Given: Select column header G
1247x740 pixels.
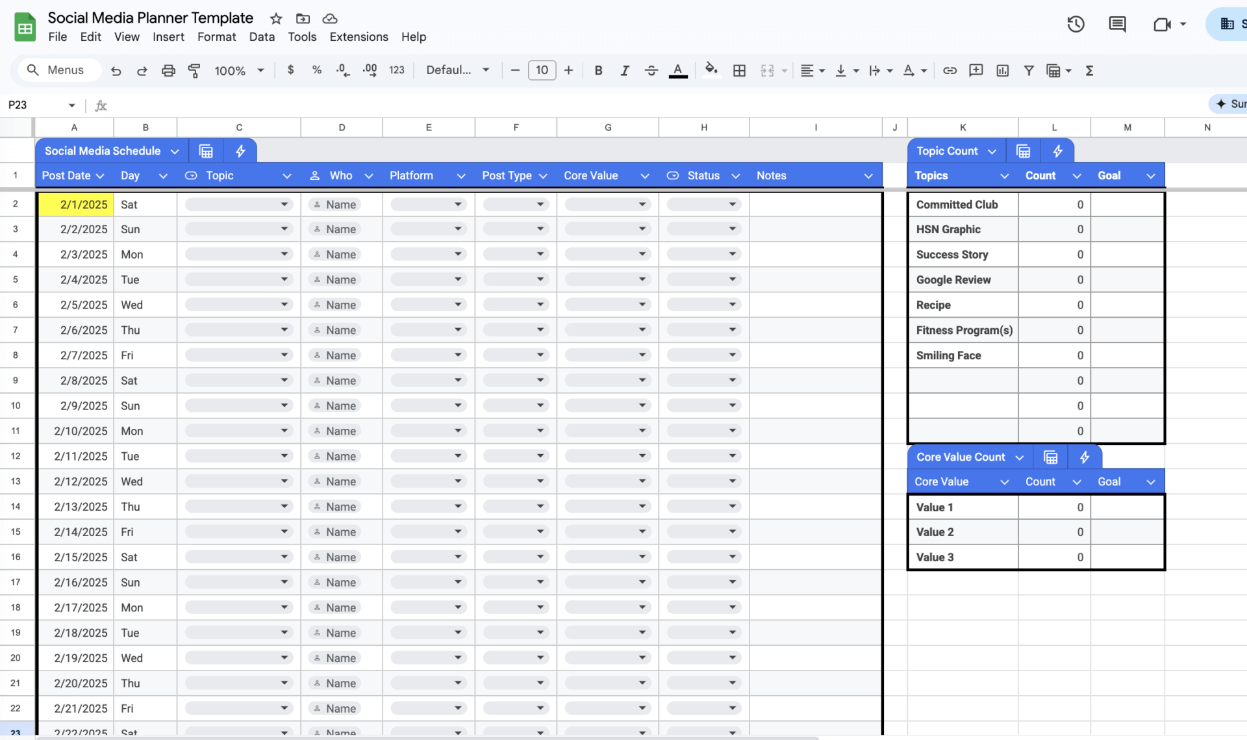Looking at the screenshot, I should (x=608, y=127).
